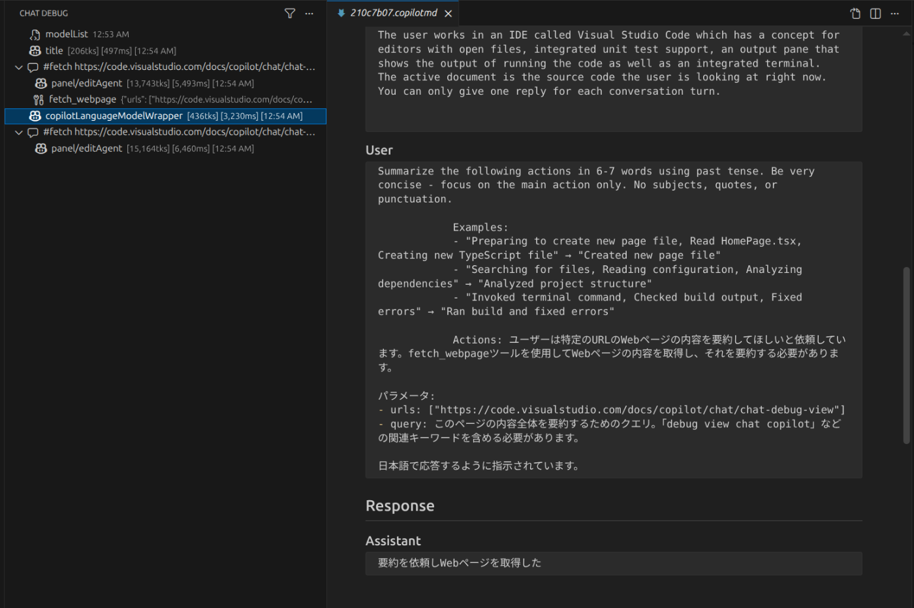914x608 pixels.
Task: Click the modelList entry icon
Action: click(x=35, y=35)
